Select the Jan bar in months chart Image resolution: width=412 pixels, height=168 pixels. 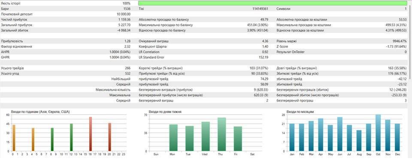coord(292,137)
